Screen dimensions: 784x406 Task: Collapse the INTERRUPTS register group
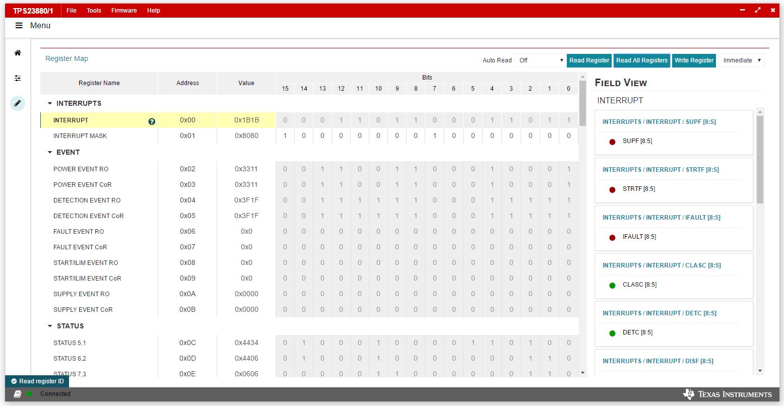(50, 103)
